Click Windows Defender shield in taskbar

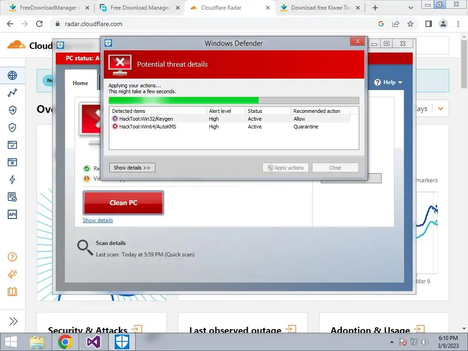point(122,342)
